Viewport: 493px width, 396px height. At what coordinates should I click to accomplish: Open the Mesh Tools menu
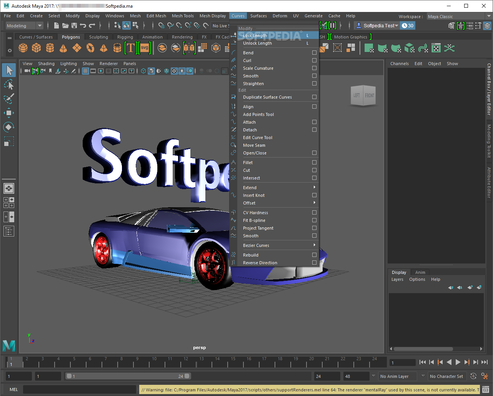tap(183, 16)
